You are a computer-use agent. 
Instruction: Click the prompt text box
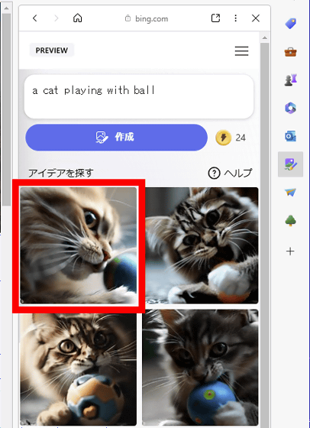(139, 96)
